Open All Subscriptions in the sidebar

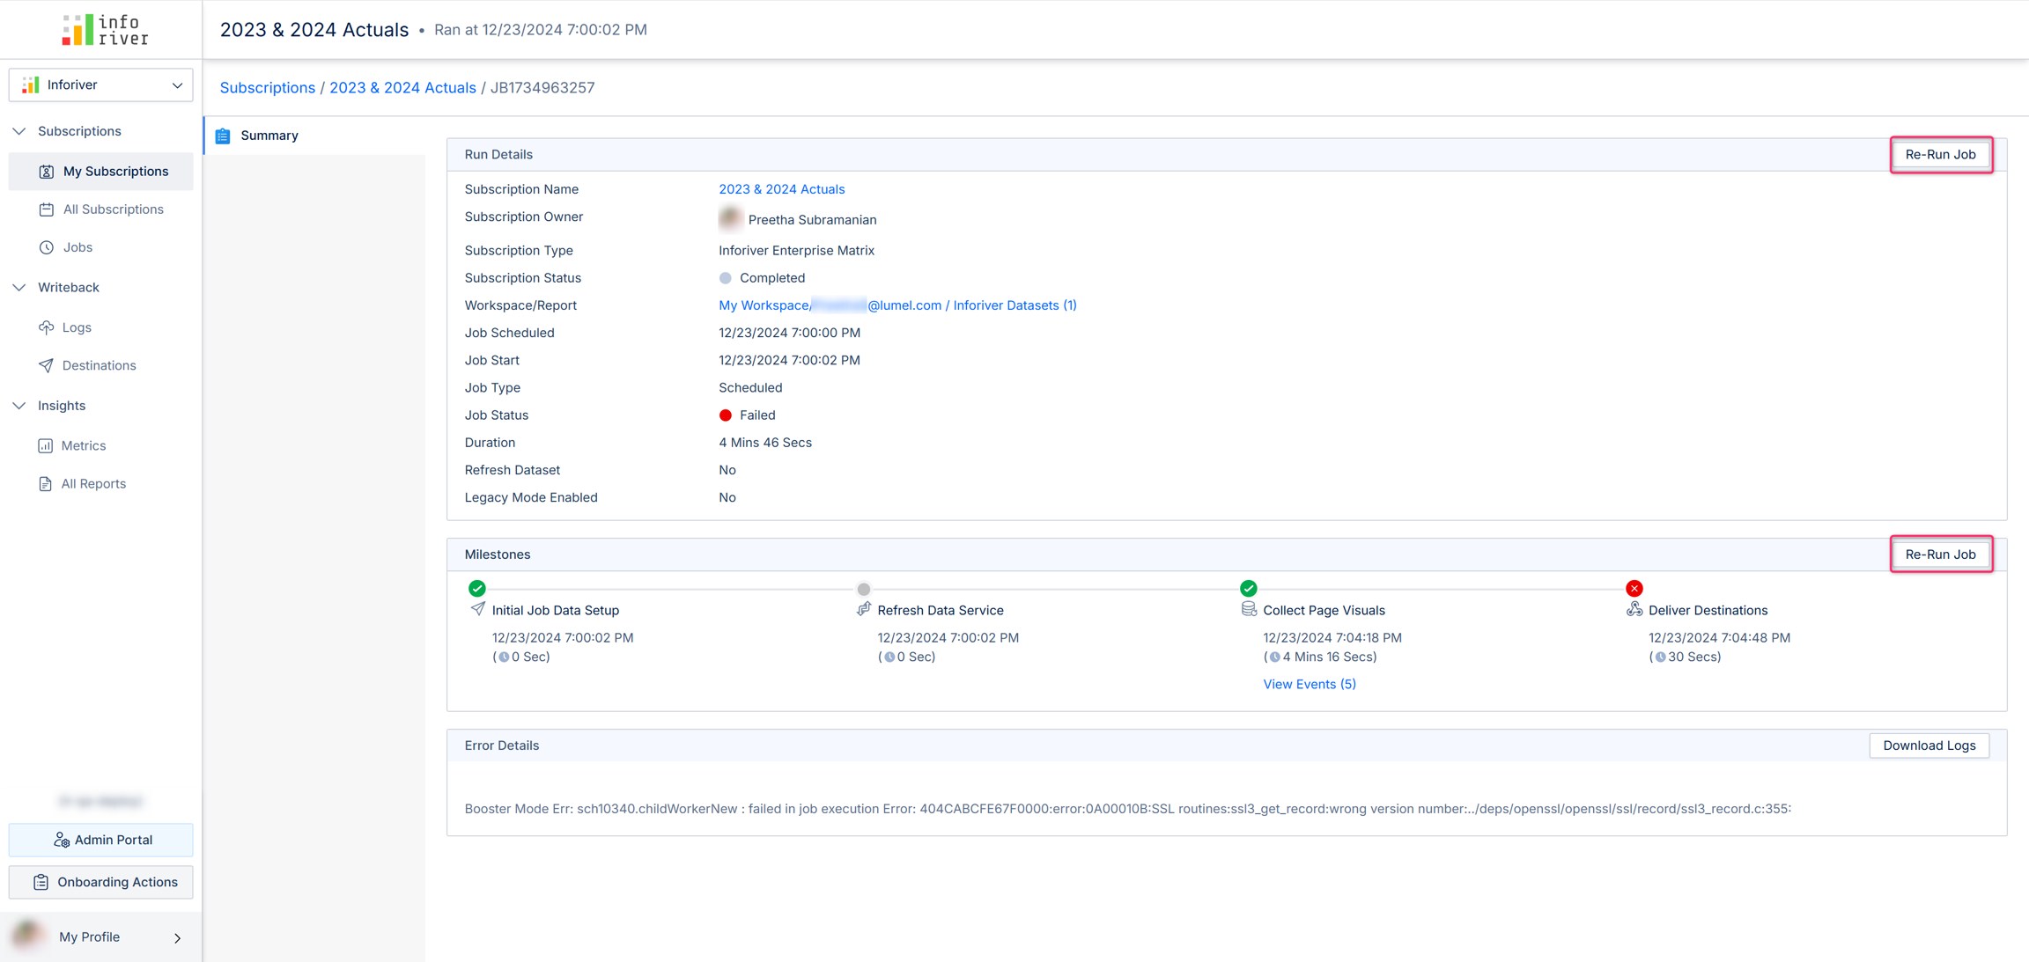click(x=113, y=209)
